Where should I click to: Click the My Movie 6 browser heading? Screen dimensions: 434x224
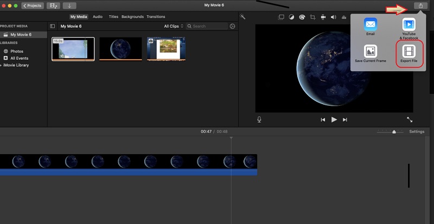71,26
